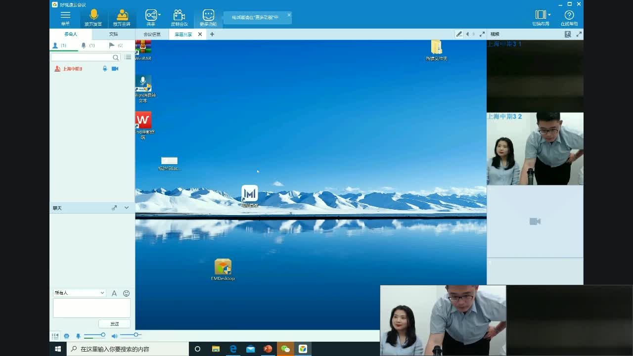Toggle camera for participant 上海中期3
The height and width of the screenshot is (356, 633).
pos(115,69)
